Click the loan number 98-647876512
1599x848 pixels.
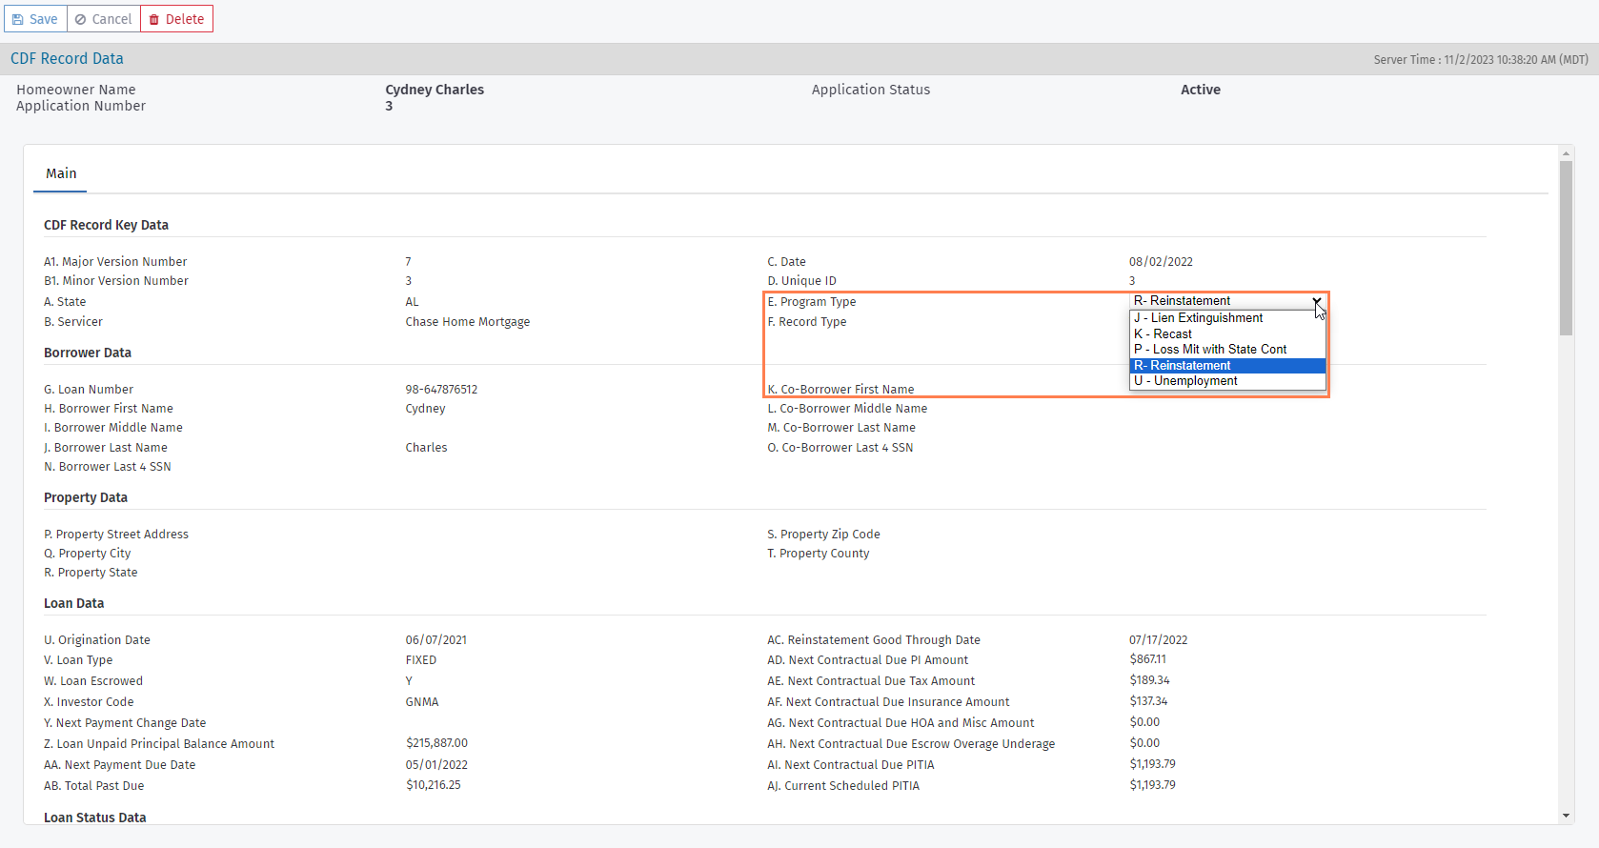click(x=441, y=390)
